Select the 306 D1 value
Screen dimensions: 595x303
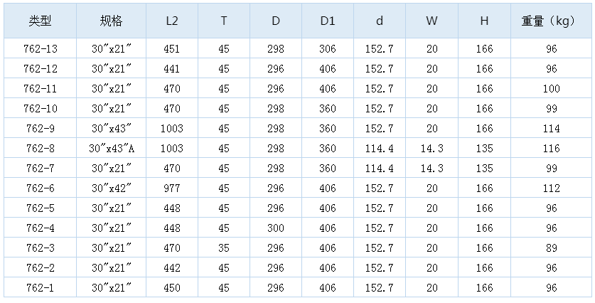pyautogui.click(x=328, y=48)
